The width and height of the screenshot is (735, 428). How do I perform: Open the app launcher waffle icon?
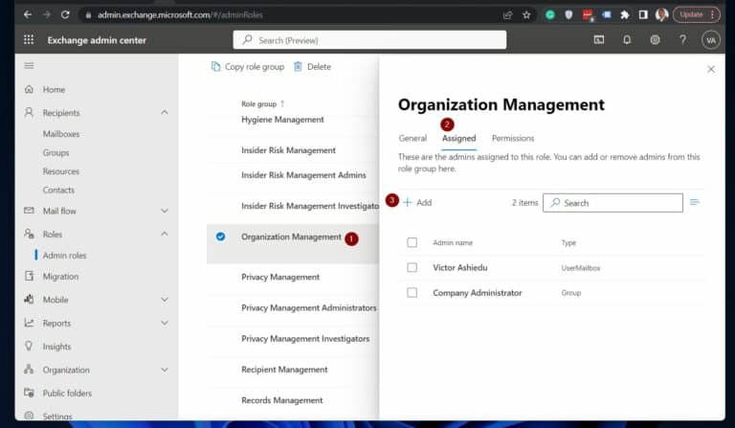click(29, 40)
